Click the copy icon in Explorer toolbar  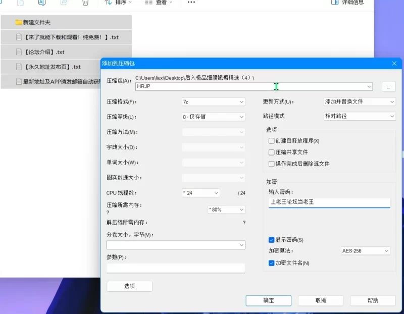pos(20,3)
